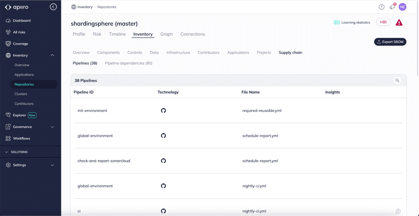The height and width of the screenshot is (216, 419).
Task: Open the Pipeline dependencies tab
Action: (x=128, y=63)
